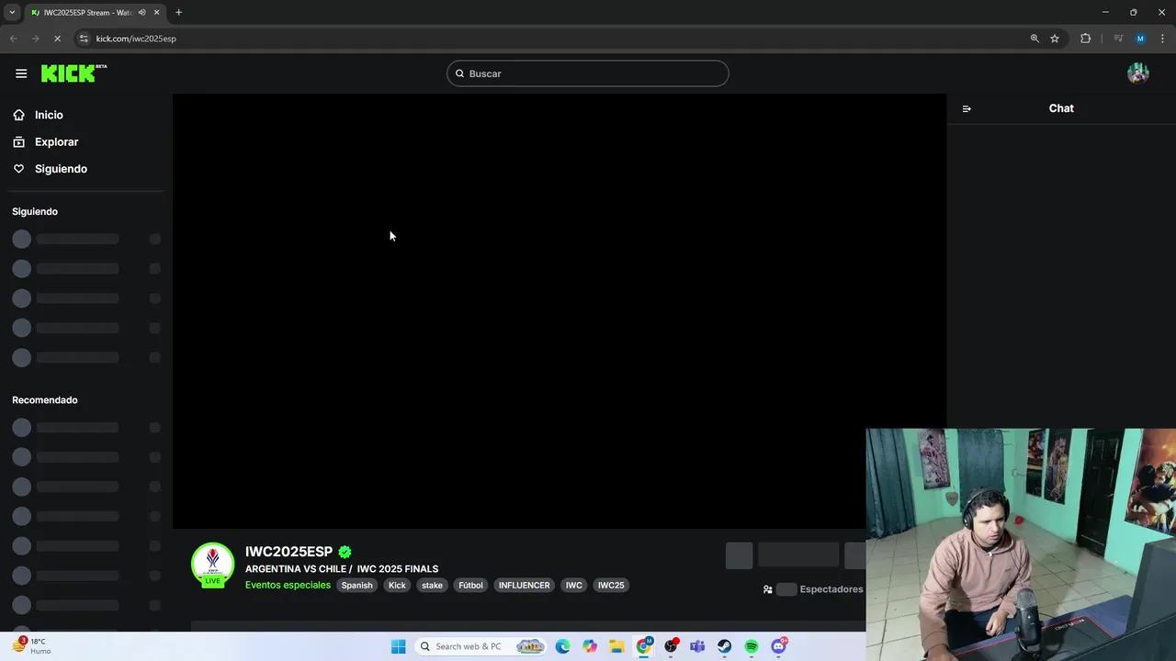Stop loading the page in Chrome
The image size is (1176, 661).
pos(57,39)
